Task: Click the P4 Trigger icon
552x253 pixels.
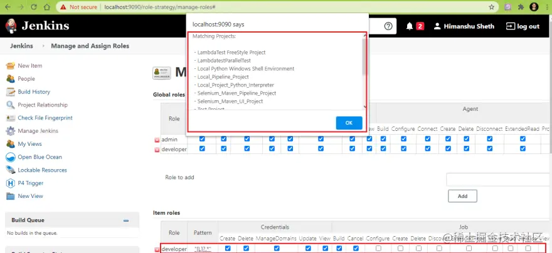Action: coord(11,183)
